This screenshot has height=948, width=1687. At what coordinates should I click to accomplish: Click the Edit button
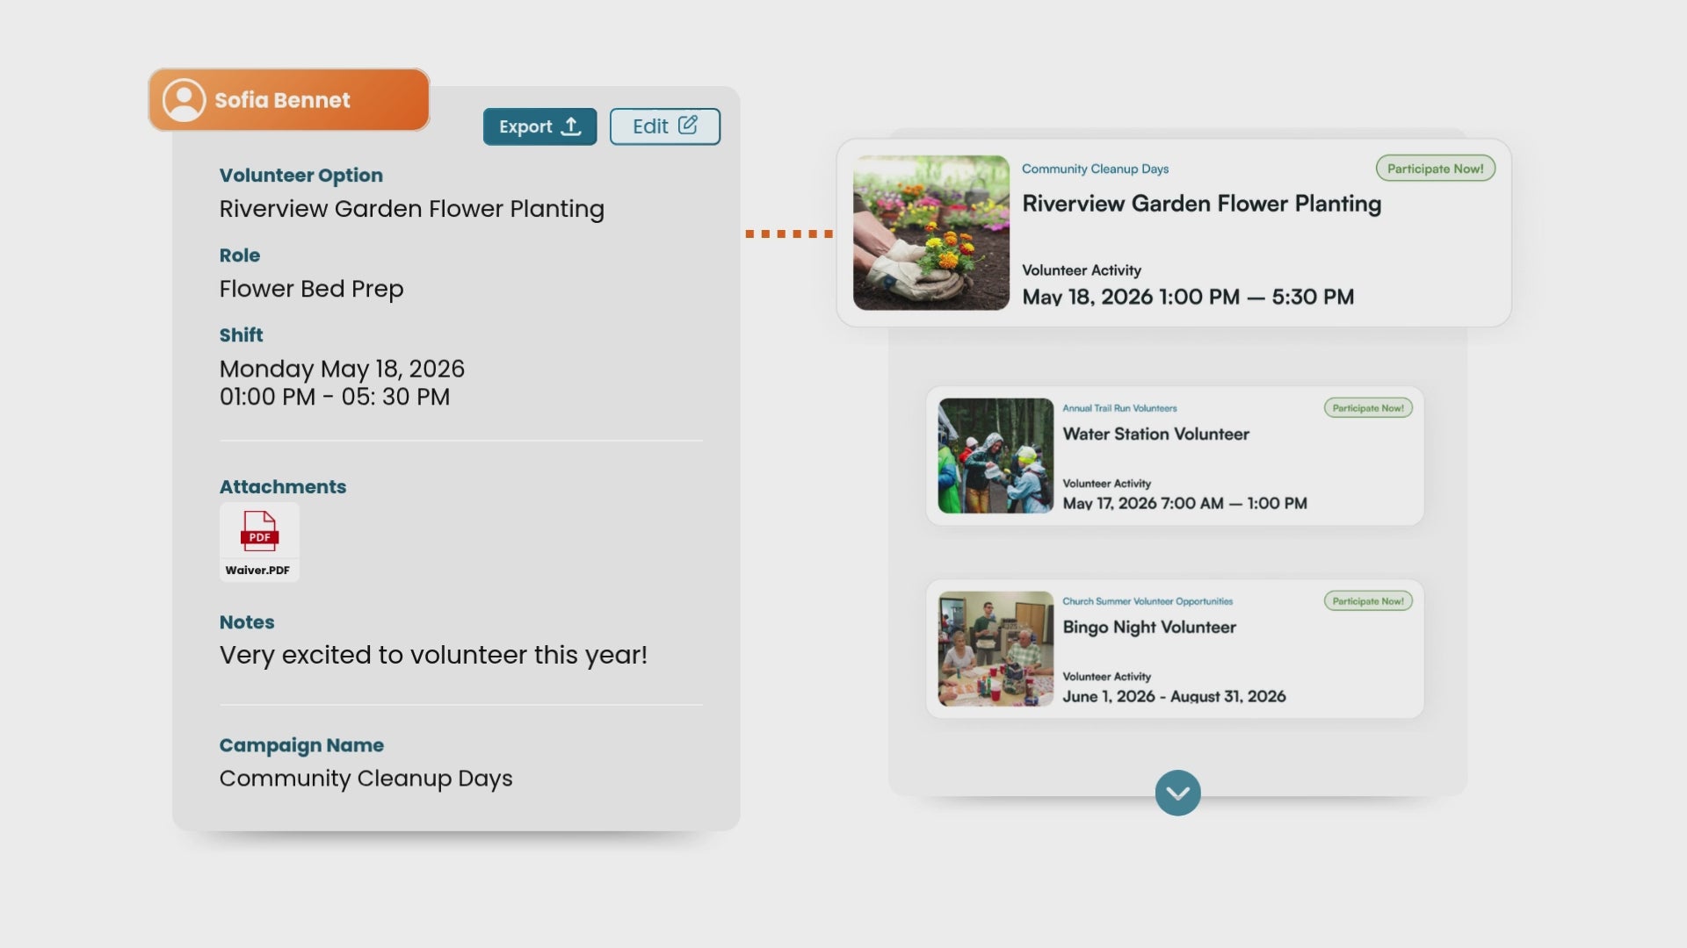point(664,126)
